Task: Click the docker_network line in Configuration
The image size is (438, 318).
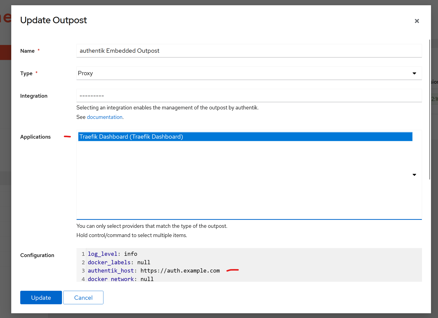Action: coord(121,279)
